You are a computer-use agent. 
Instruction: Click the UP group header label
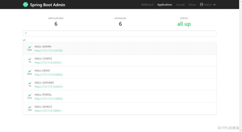(x=24, y=40)
